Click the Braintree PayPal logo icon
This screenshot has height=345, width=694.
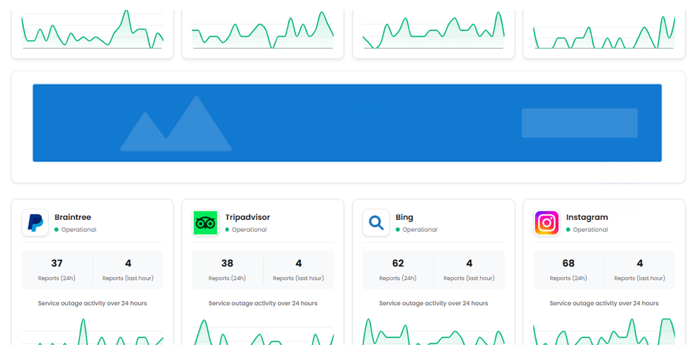[x=35, y=223]
